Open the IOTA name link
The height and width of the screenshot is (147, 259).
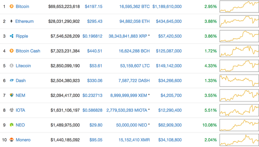click(x=20, y=110)
